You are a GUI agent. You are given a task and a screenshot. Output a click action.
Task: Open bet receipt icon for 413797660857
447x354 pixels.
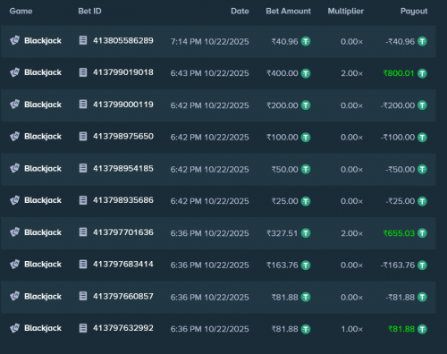point(83,296)
